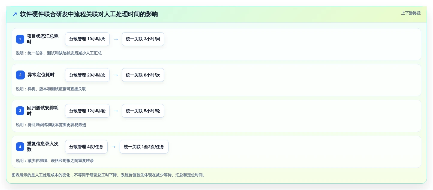Click the arrow between 10小时/周 and 3小时/周
The image size is (433, 190).
(116, 39)
